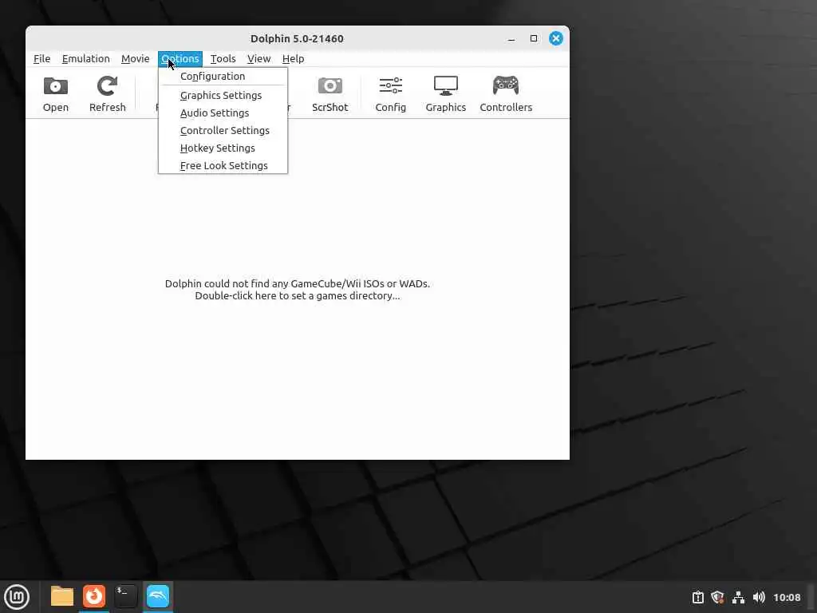817x613 pixels.
Task: Open the clock showing 10:08
Action: click(787, 597)
